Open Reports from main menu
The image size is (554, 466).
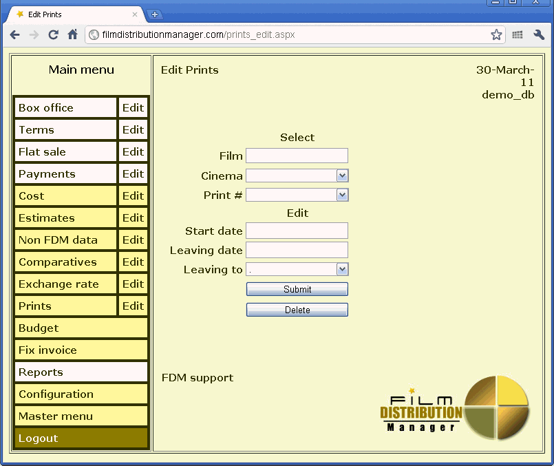81,372
